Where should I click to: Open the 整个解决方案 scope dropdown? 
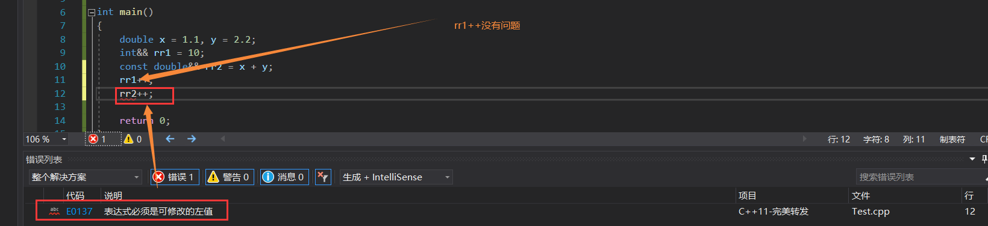pos(85,177)
